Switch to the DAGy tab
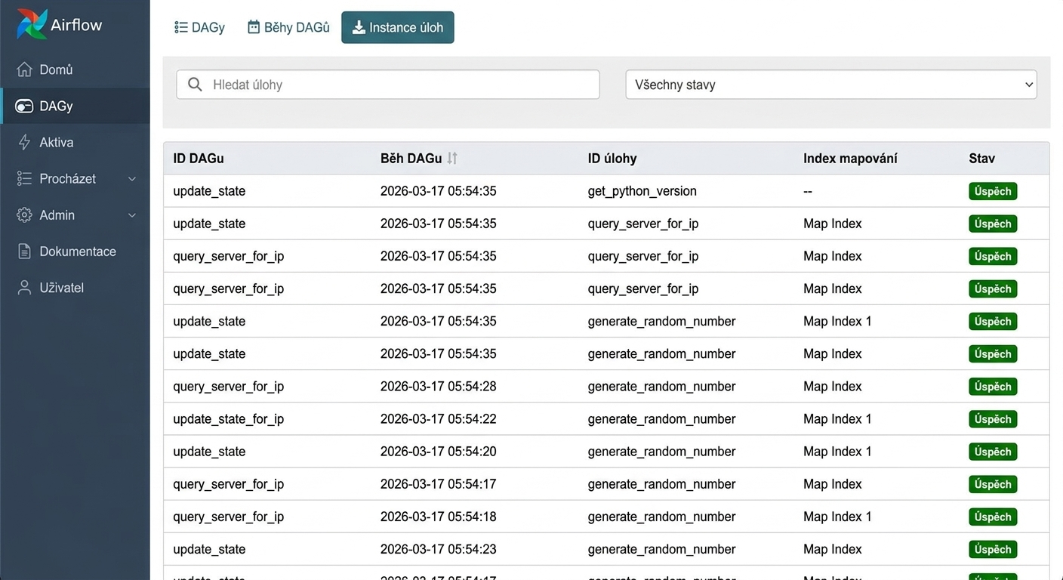The height and width of the screenshot is (580, 1063). [200, 27]
